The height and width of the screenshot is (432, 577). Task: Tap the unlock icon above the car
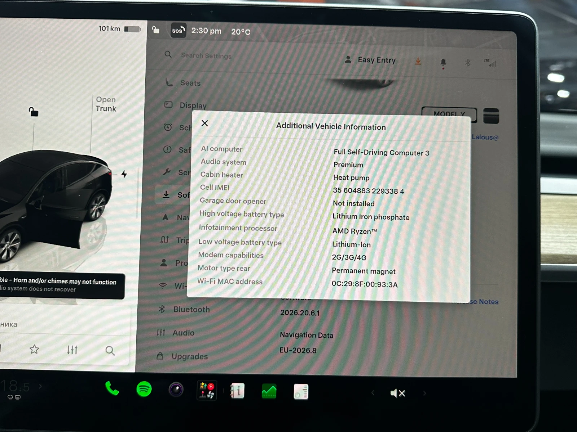pyautogui.click(x=34, y=112)
